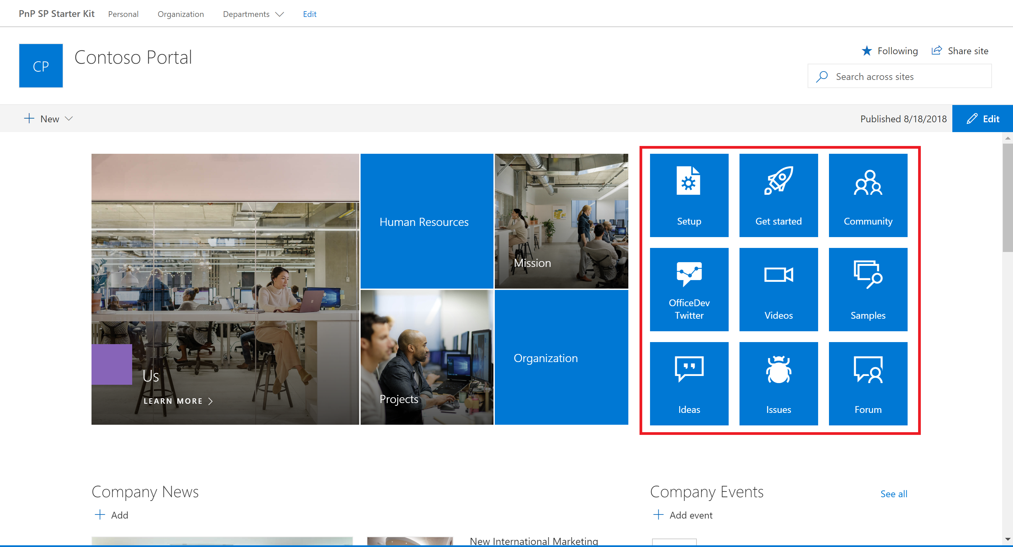Open the Organization top navigation item
Screen dimensions: 1013x547
[181, 14]
